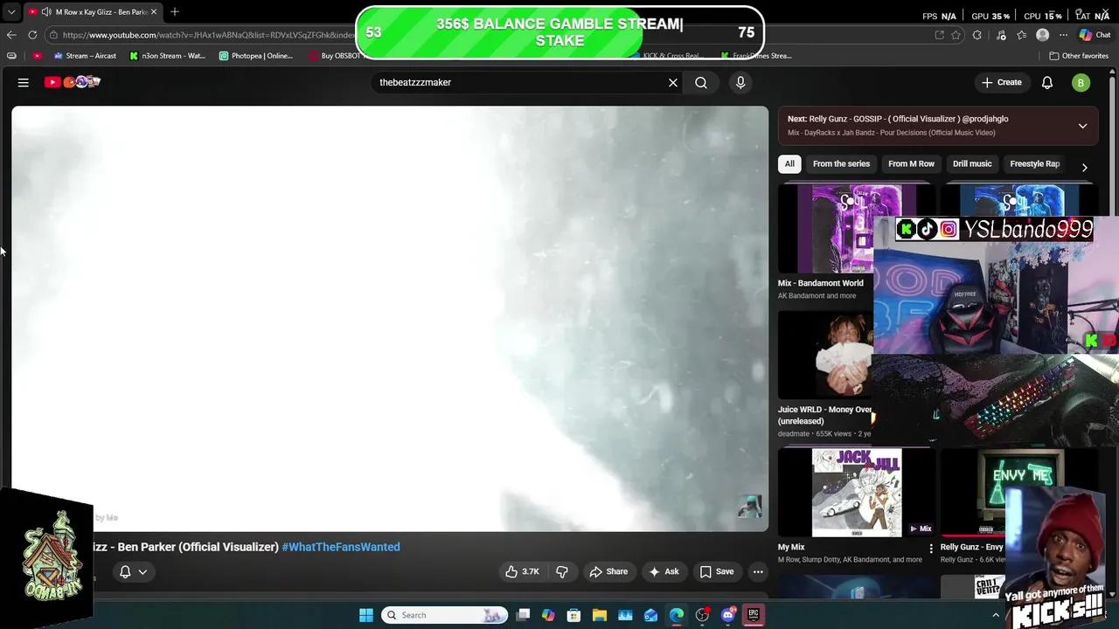The height and width of the screenshot is (629, 1119).
Task: Save the video to a playlist
Action: tap(717, 571)
